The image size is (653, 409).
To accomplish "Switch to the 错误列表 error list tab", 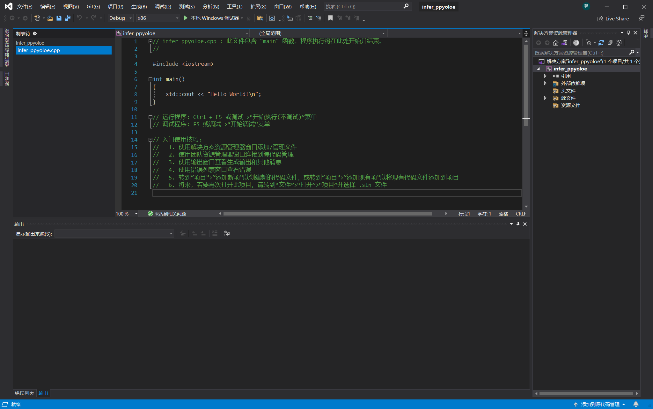I will [x=25, y=393].
